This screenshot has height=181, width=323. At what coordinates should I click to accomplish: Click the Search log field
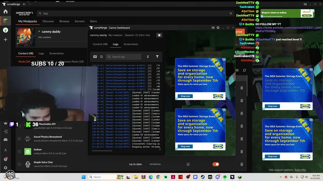coord(123,57)
